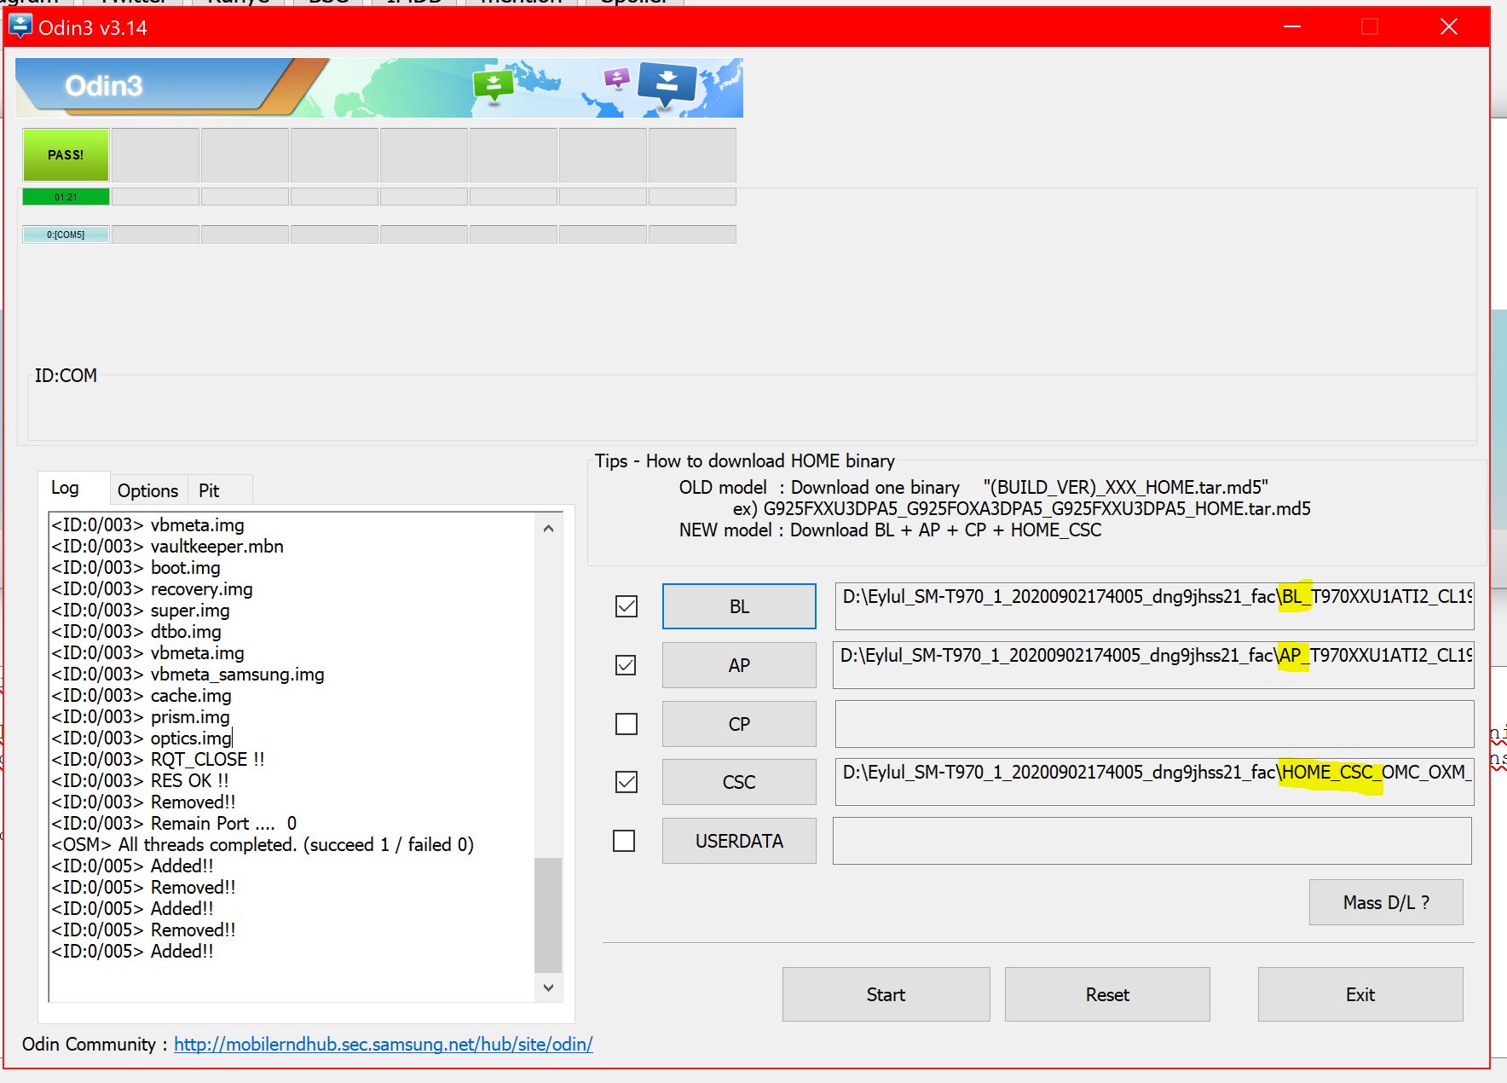Open the Options tab
Viewport: 1507px width, 1083px height.
coord(147,490)
